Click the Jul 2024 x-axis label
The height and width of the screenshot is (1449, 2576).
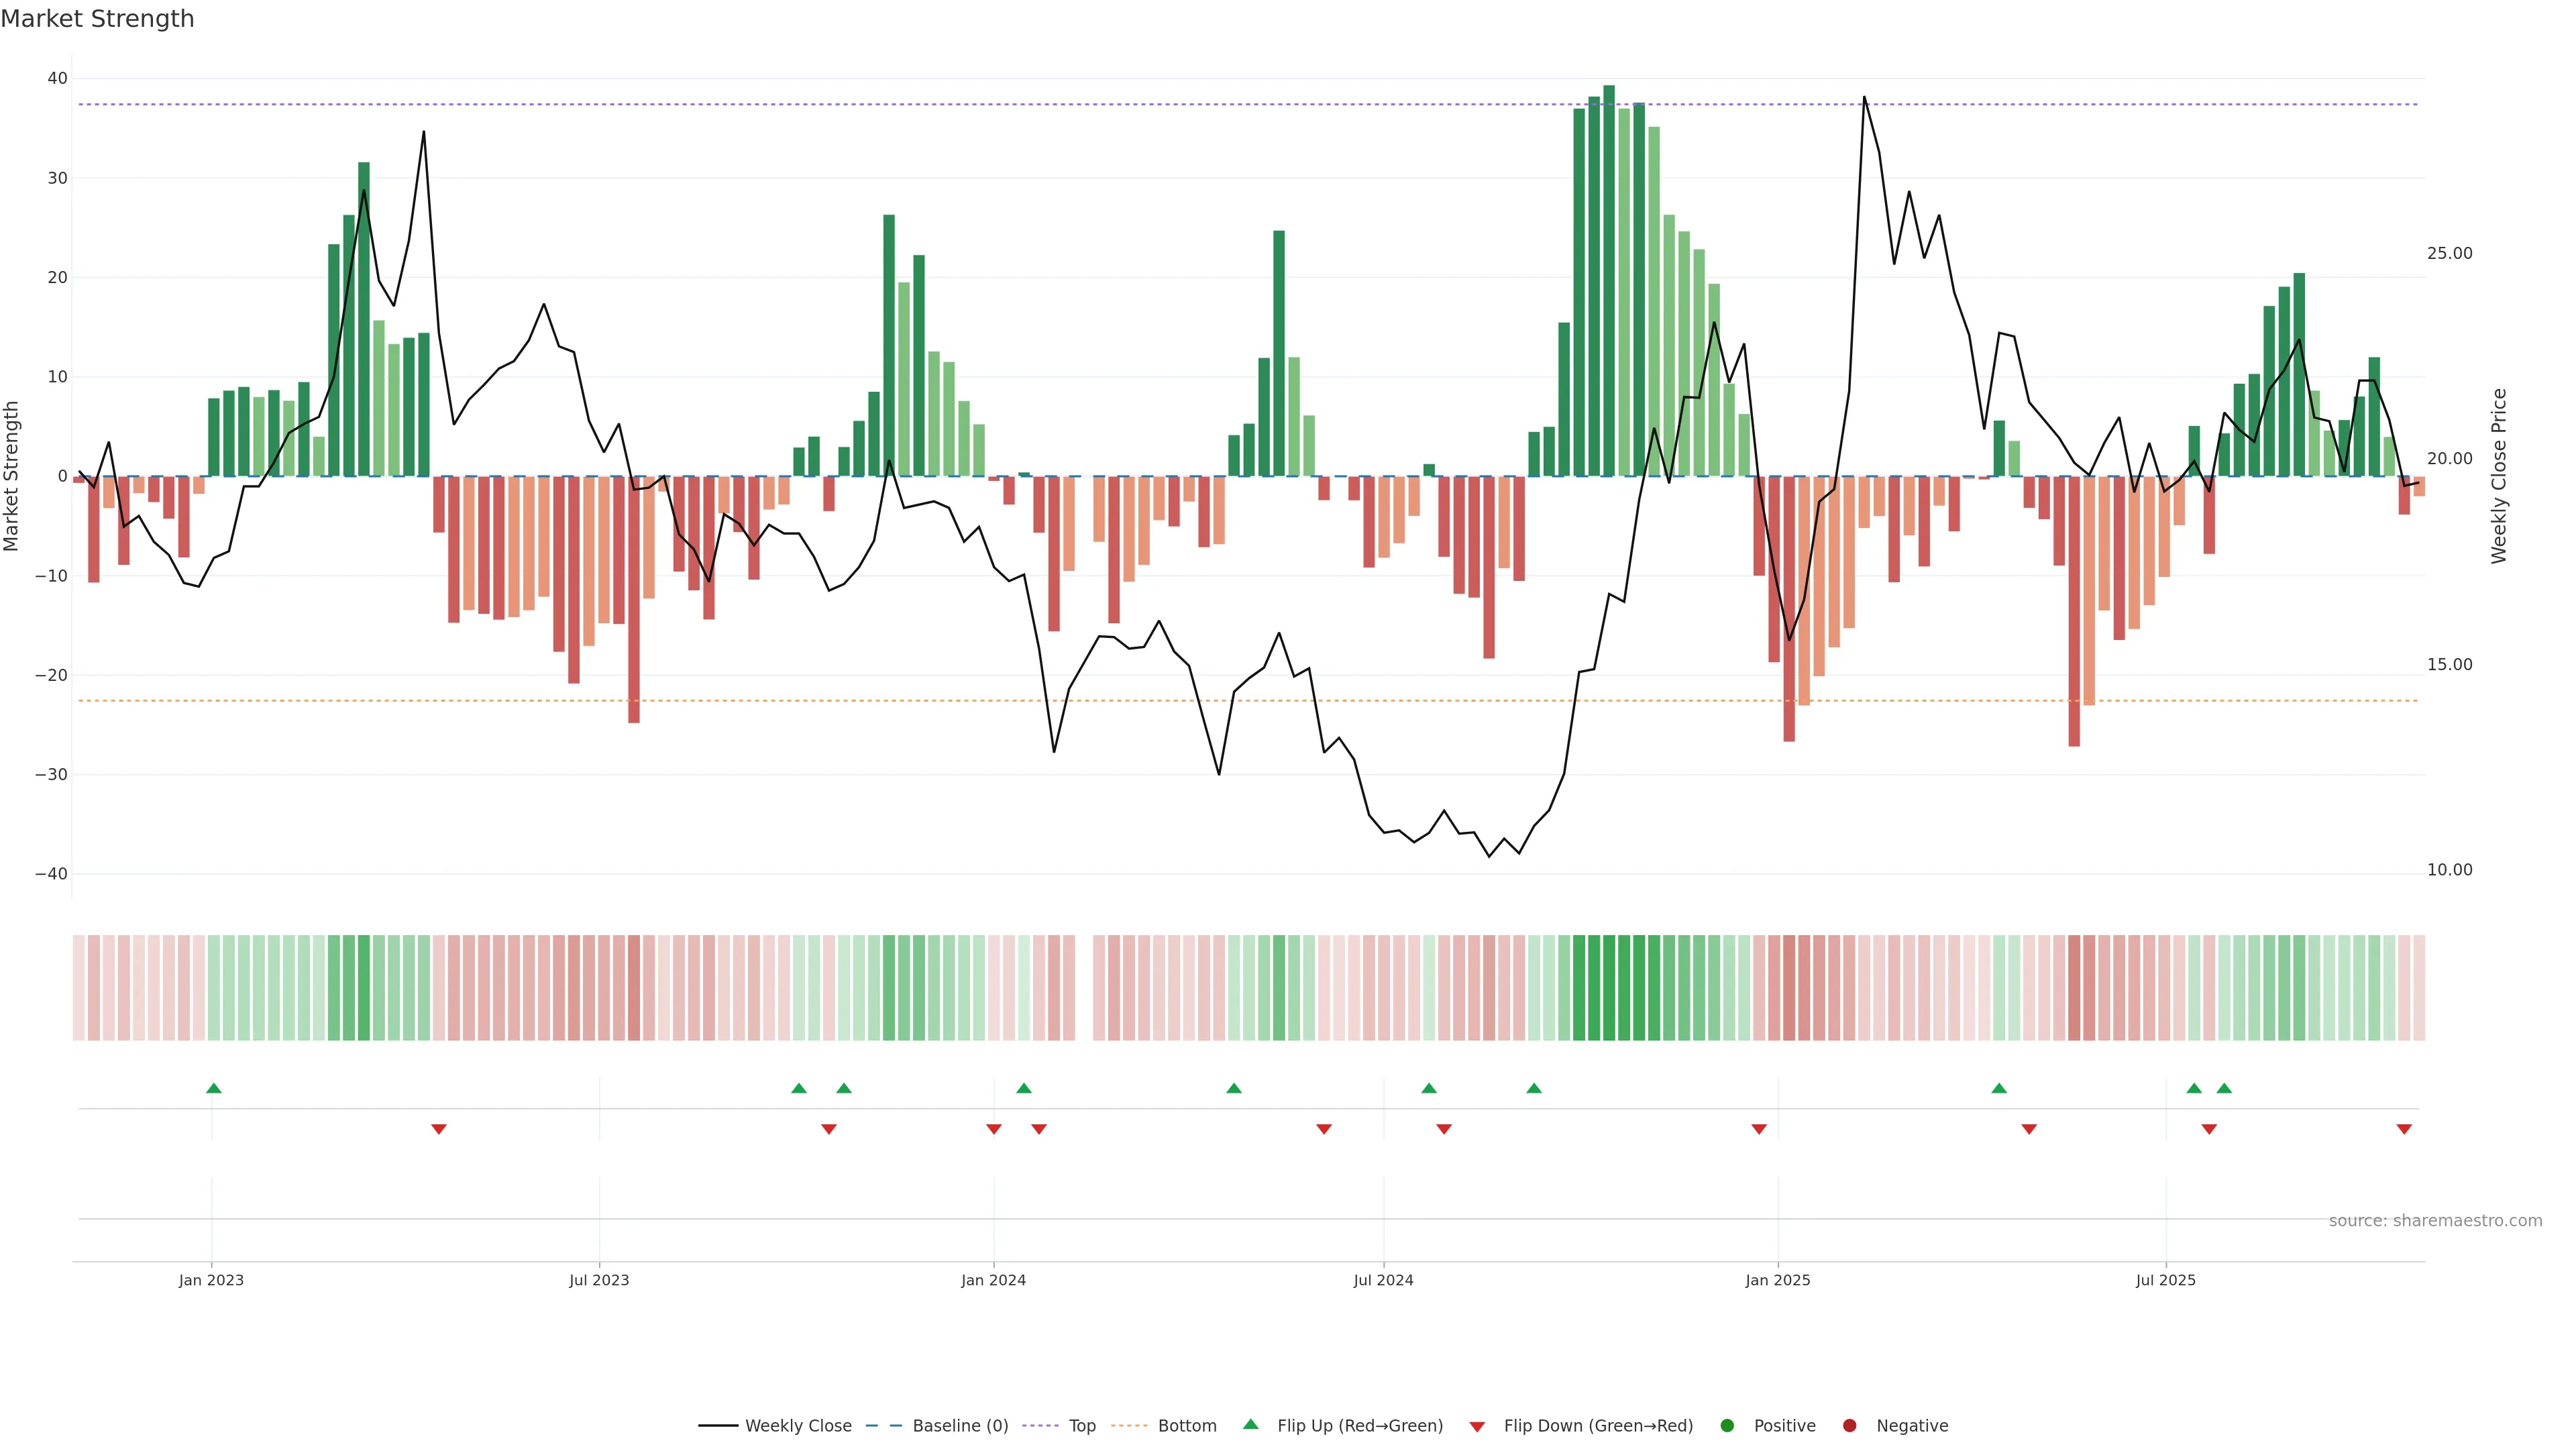click(1383, 1280)
